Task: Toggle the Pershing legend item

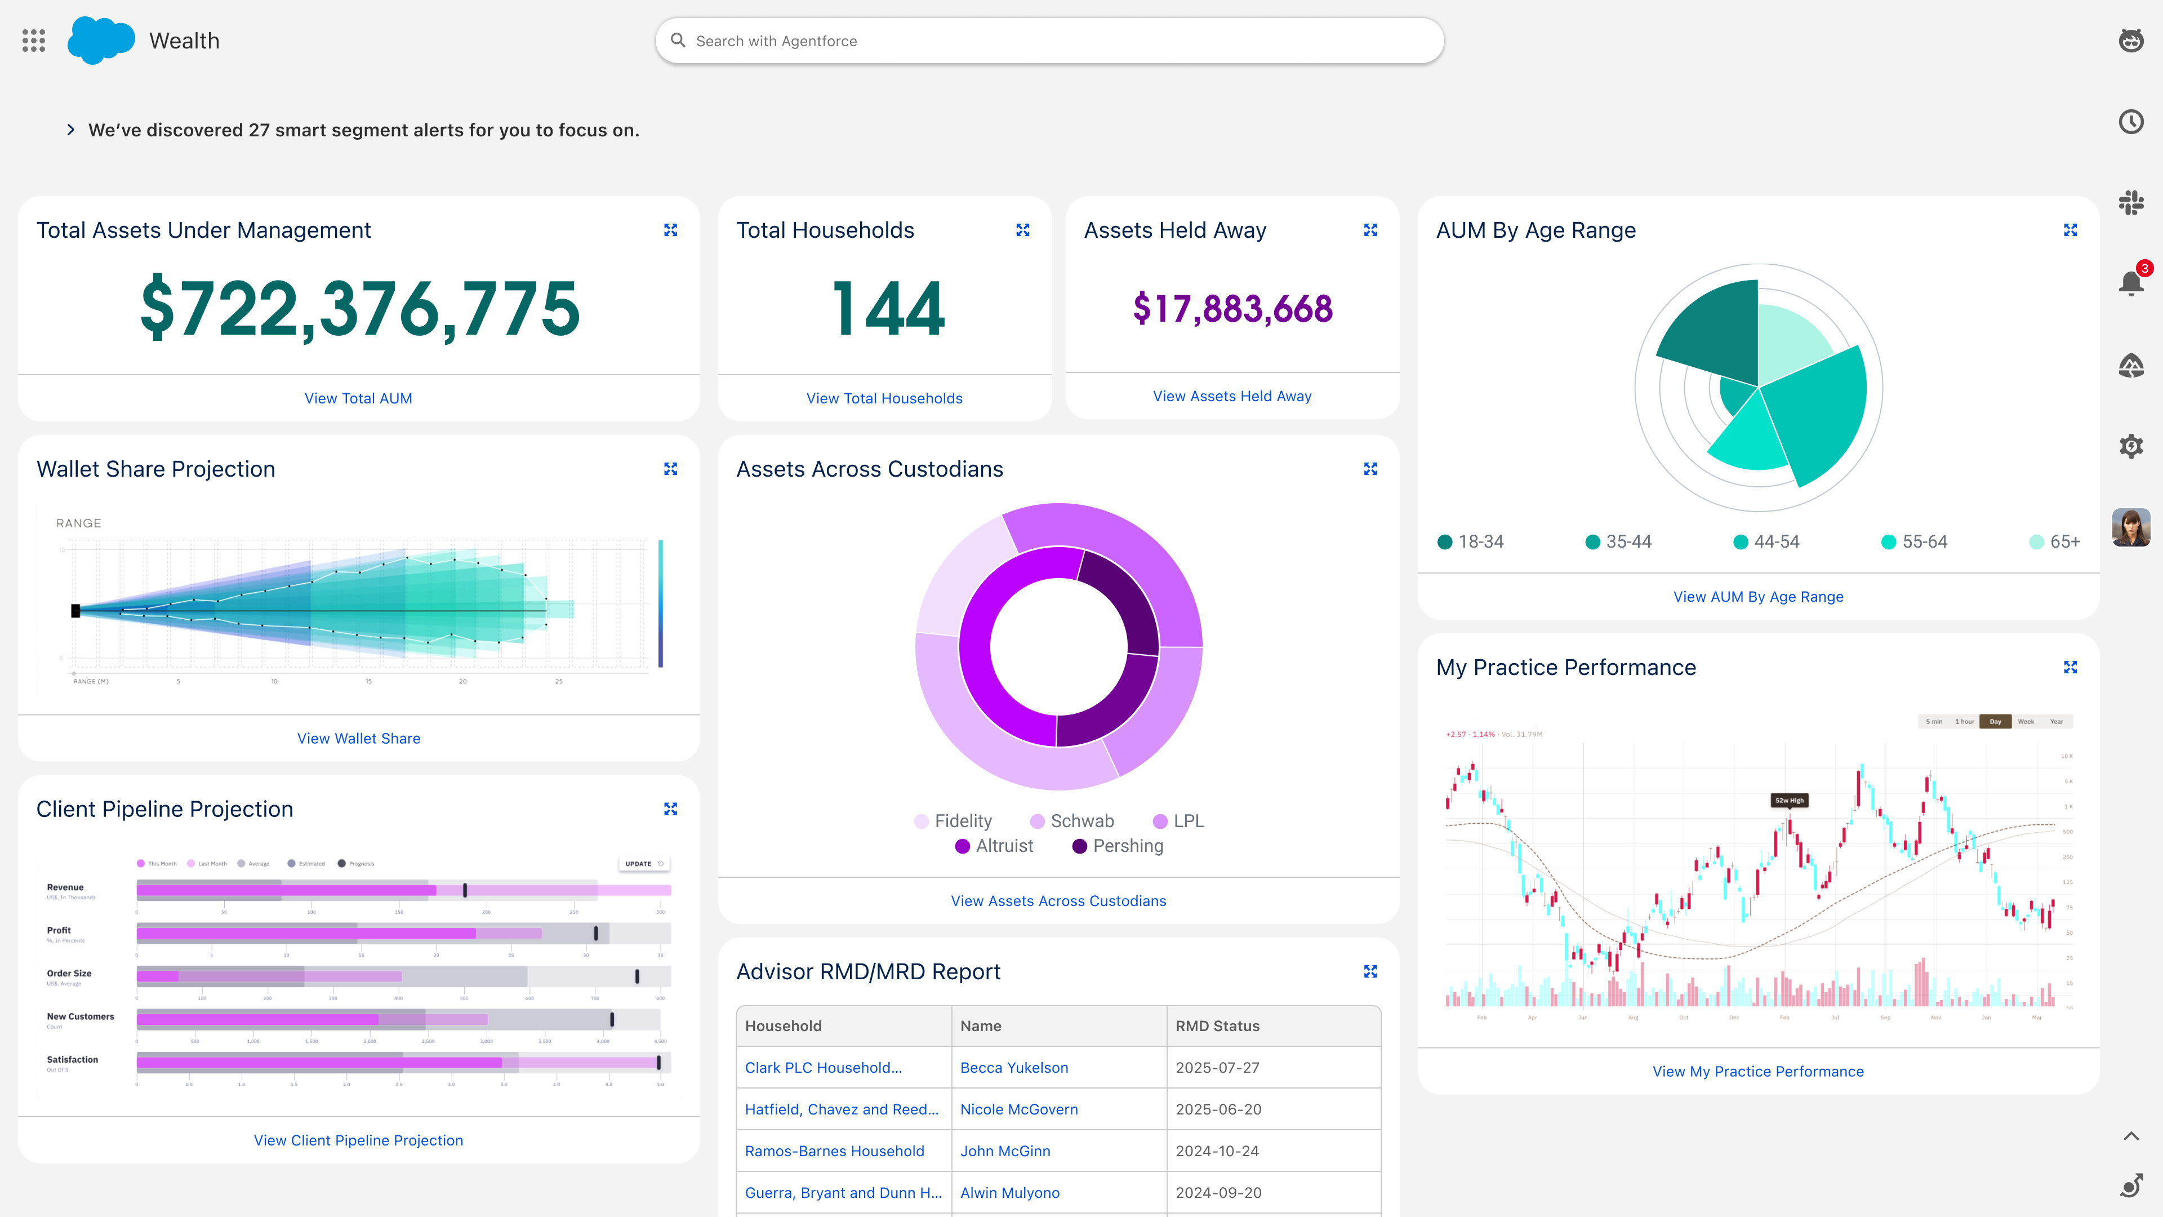Action: pos(1118,846)
